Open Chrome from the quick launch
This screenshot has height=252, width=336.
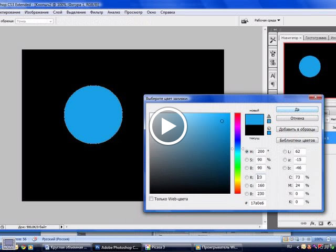click(x=23, y=247)
